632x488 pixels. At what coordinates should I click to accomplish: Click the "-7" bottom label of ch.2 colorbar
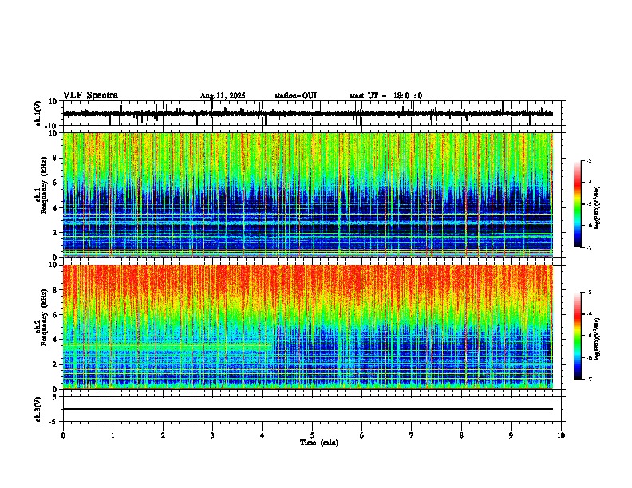589,379
